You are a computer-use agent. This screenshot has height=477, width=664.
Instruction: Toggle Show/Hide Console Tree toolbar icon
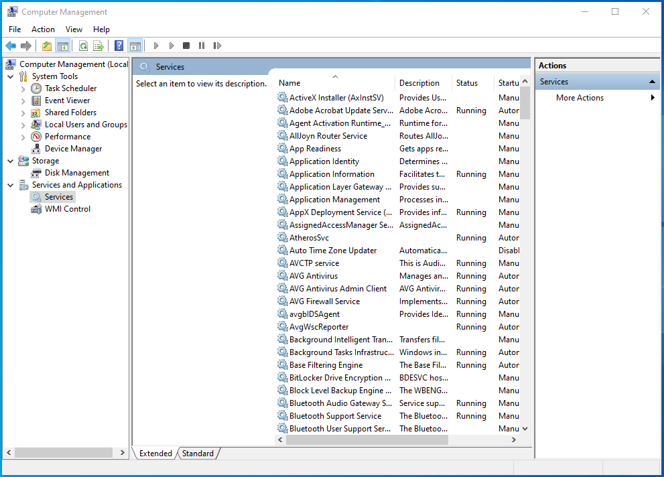(x=63, y=46)
